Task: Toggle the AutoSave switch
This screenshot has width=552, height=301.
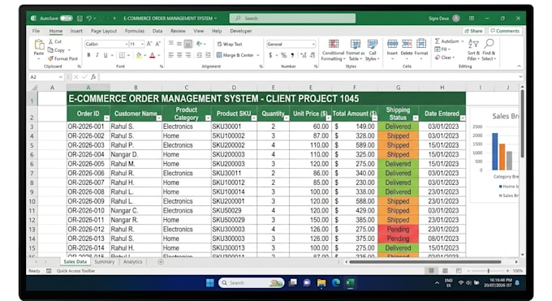Action: [66, 18]
